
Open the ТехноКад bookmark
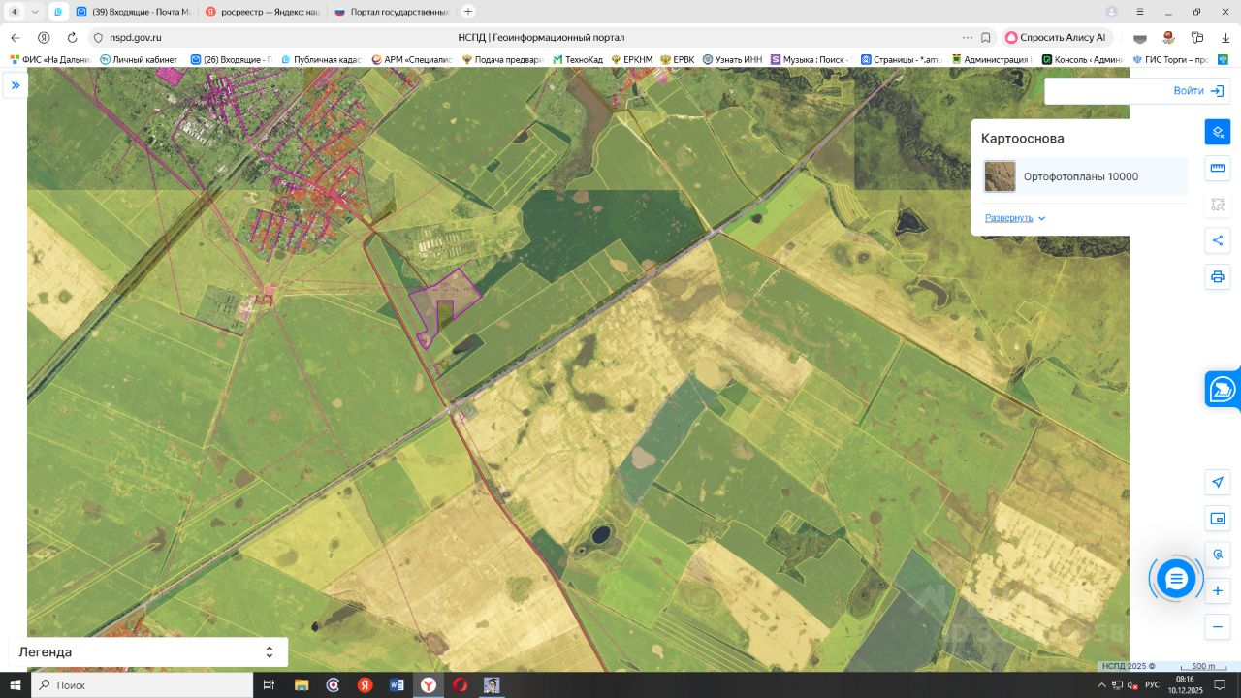click(x=578, y=59)
